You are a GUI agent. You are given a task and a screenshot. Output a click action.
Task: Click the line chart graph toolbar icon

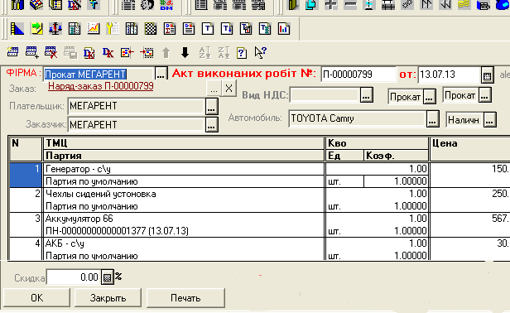(94, 29)
